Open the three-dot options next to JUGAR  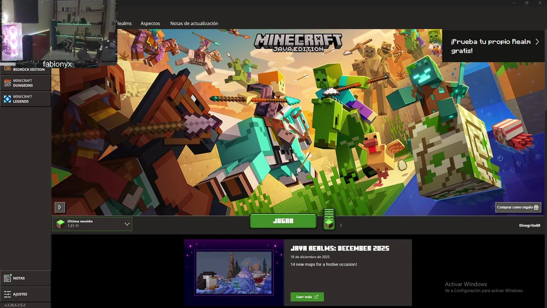(x=341, y=225)
